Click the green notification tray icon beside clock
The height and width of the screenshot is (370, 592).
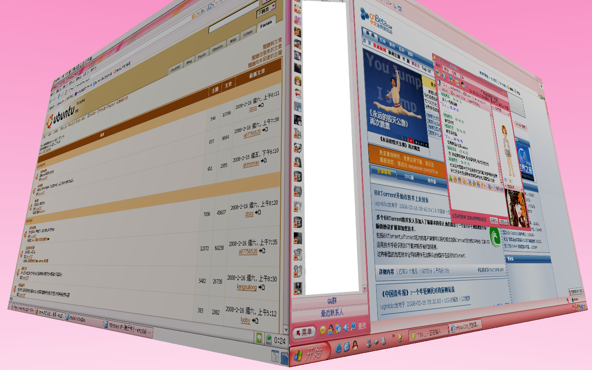(259, 338)
